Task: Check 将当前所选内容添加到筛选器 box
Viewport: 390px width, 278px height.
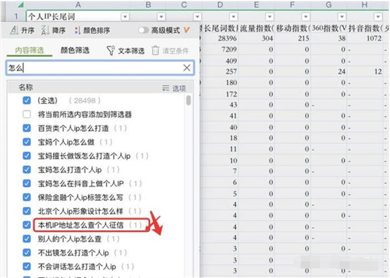Action: [27, 114]
